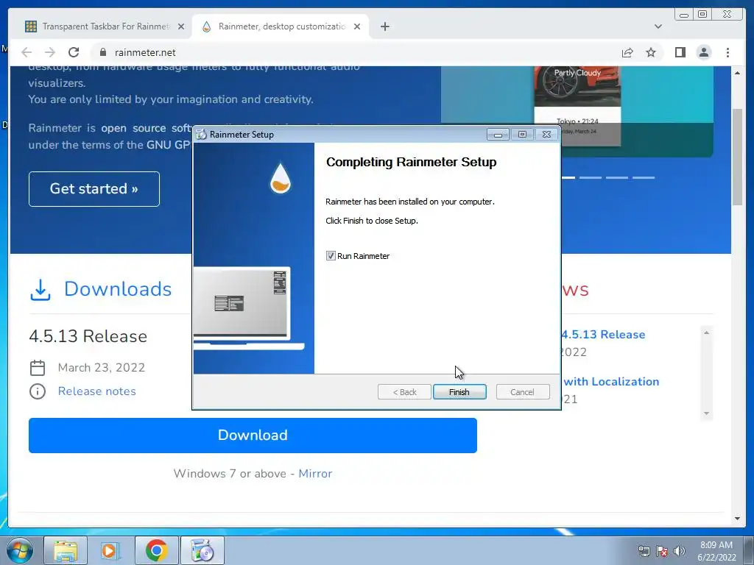Click the network tray icon
The height and width of the screenshot is (565, 754).
(644, 551)
